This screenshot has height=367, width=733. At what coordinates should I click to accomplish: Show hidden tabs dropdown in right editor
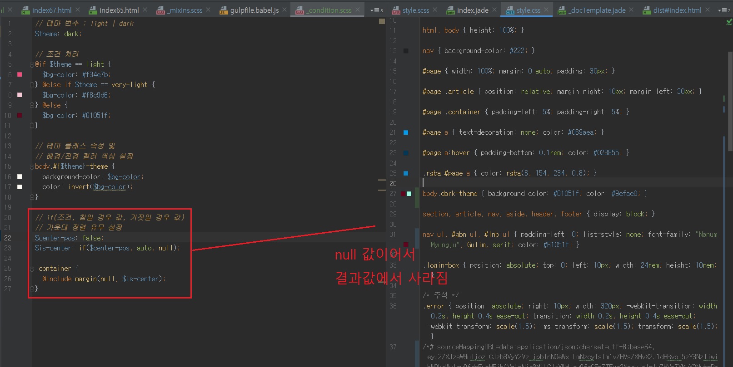pos(724,10)
